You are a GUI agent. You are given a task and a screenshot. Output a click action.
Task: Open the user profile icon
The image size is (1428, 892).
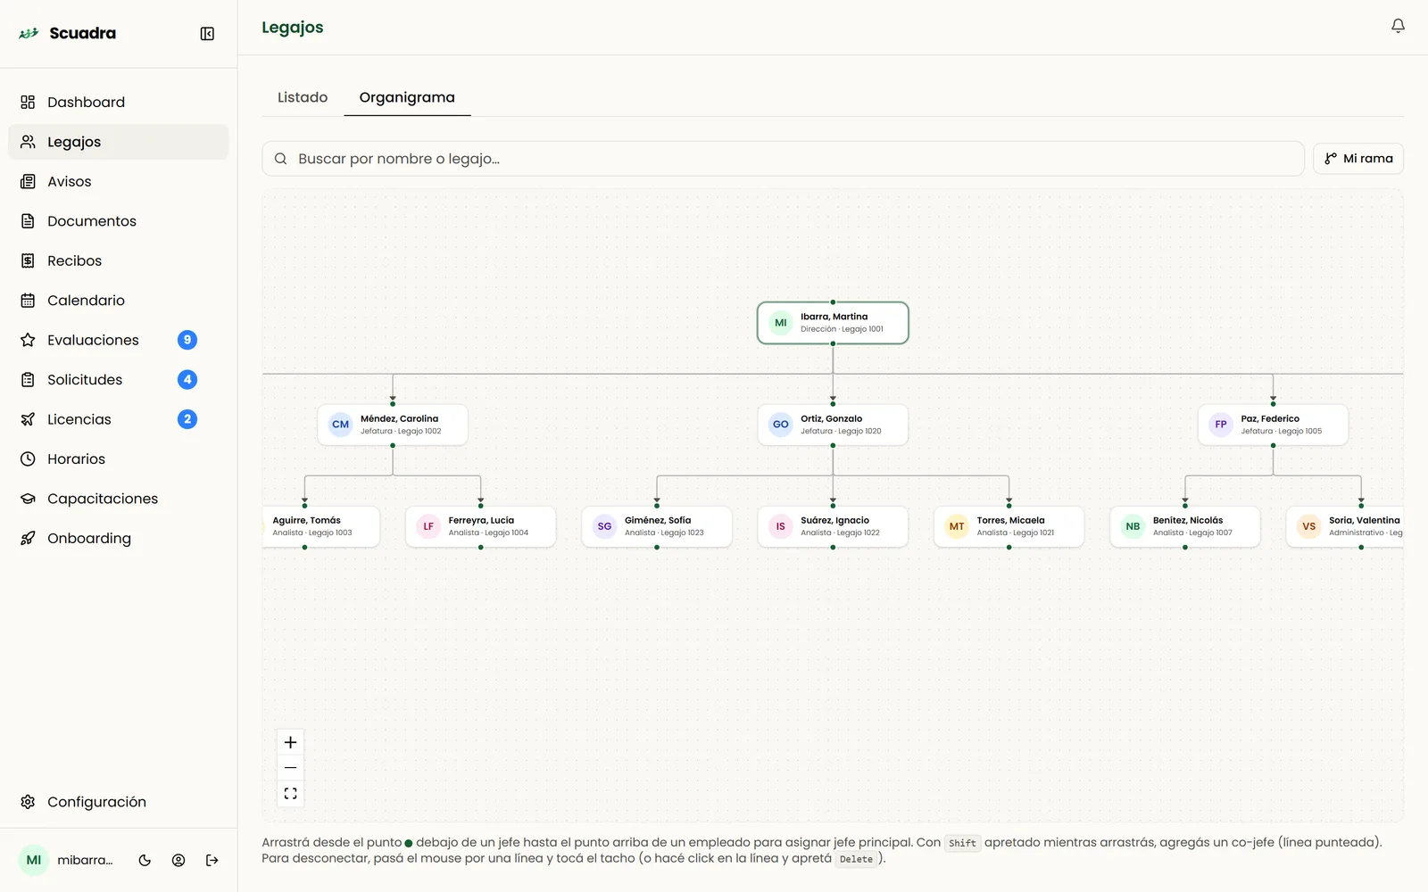point(178,861)
